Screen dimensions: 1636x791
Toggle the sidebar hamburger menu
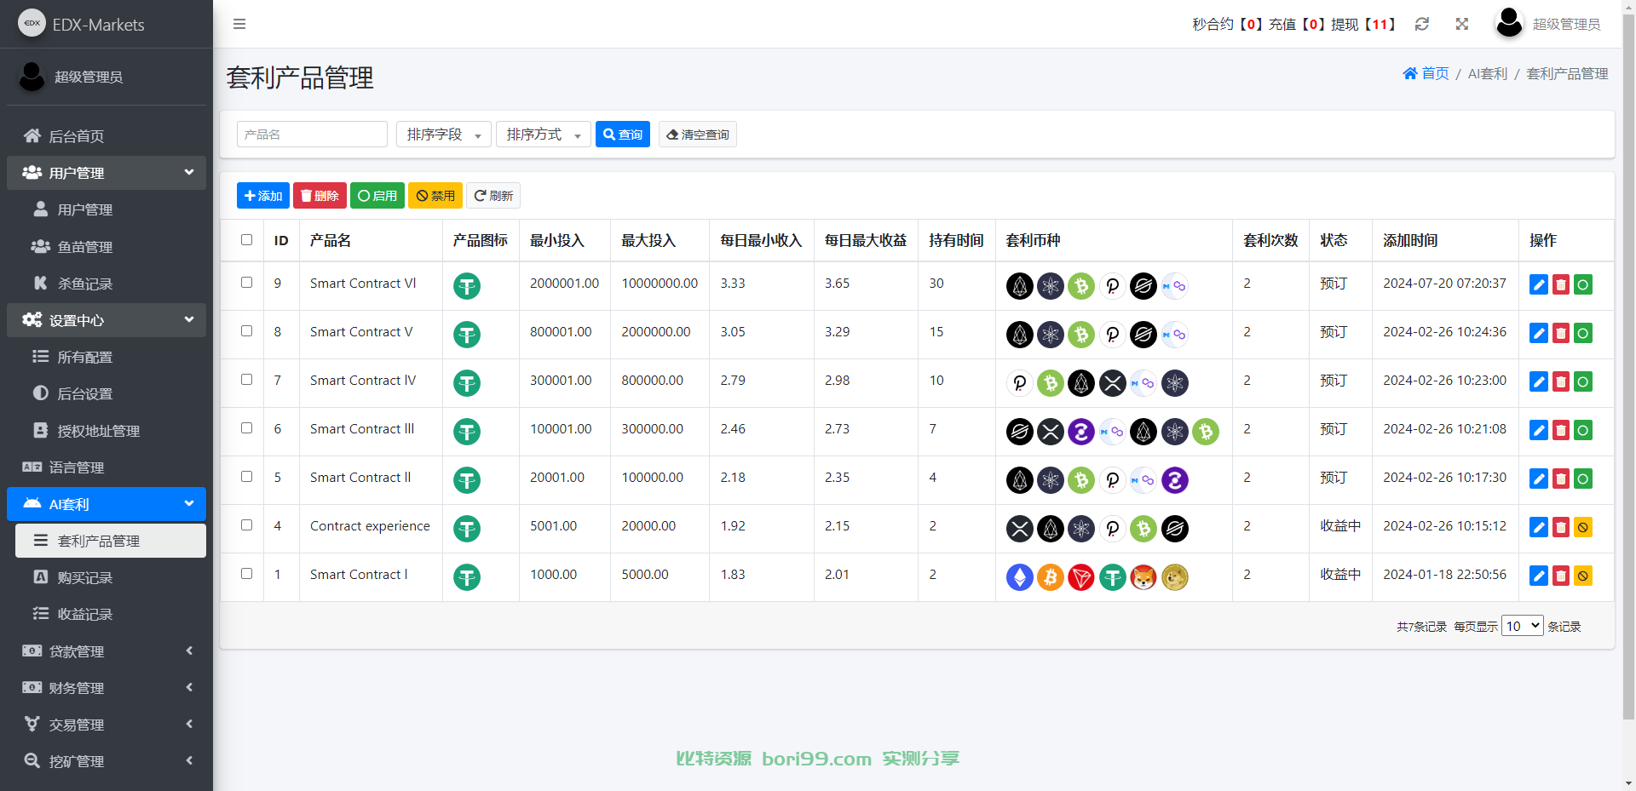click(x=239, y=24)
